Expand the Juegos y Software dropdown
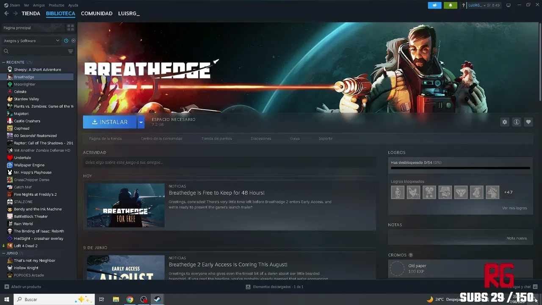This screenshot has height=305, width=542. (31, 41)
